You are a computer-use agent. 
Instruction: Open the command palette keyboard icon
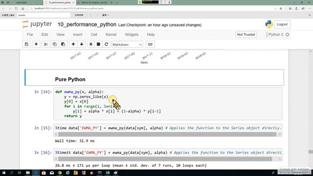coord(150,44)
